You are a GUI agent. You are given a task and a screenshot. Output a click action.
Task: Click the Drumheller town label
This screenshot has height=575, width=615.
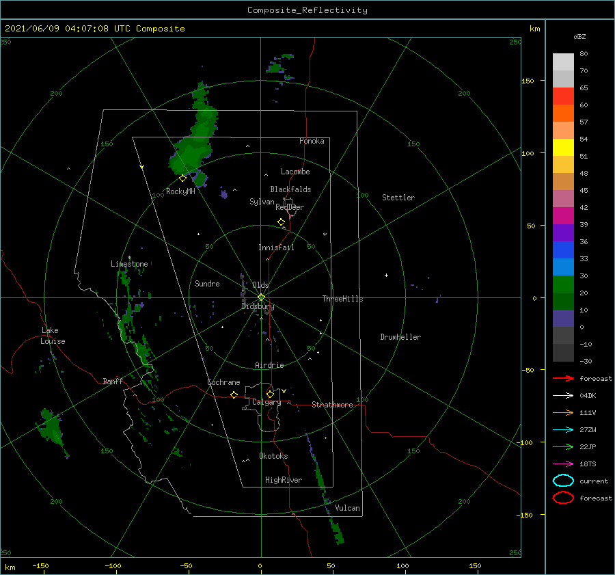point(400,337)
